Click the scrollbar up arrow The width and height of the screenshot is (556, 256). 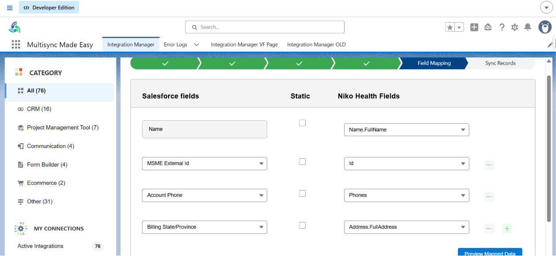(549, 61)
